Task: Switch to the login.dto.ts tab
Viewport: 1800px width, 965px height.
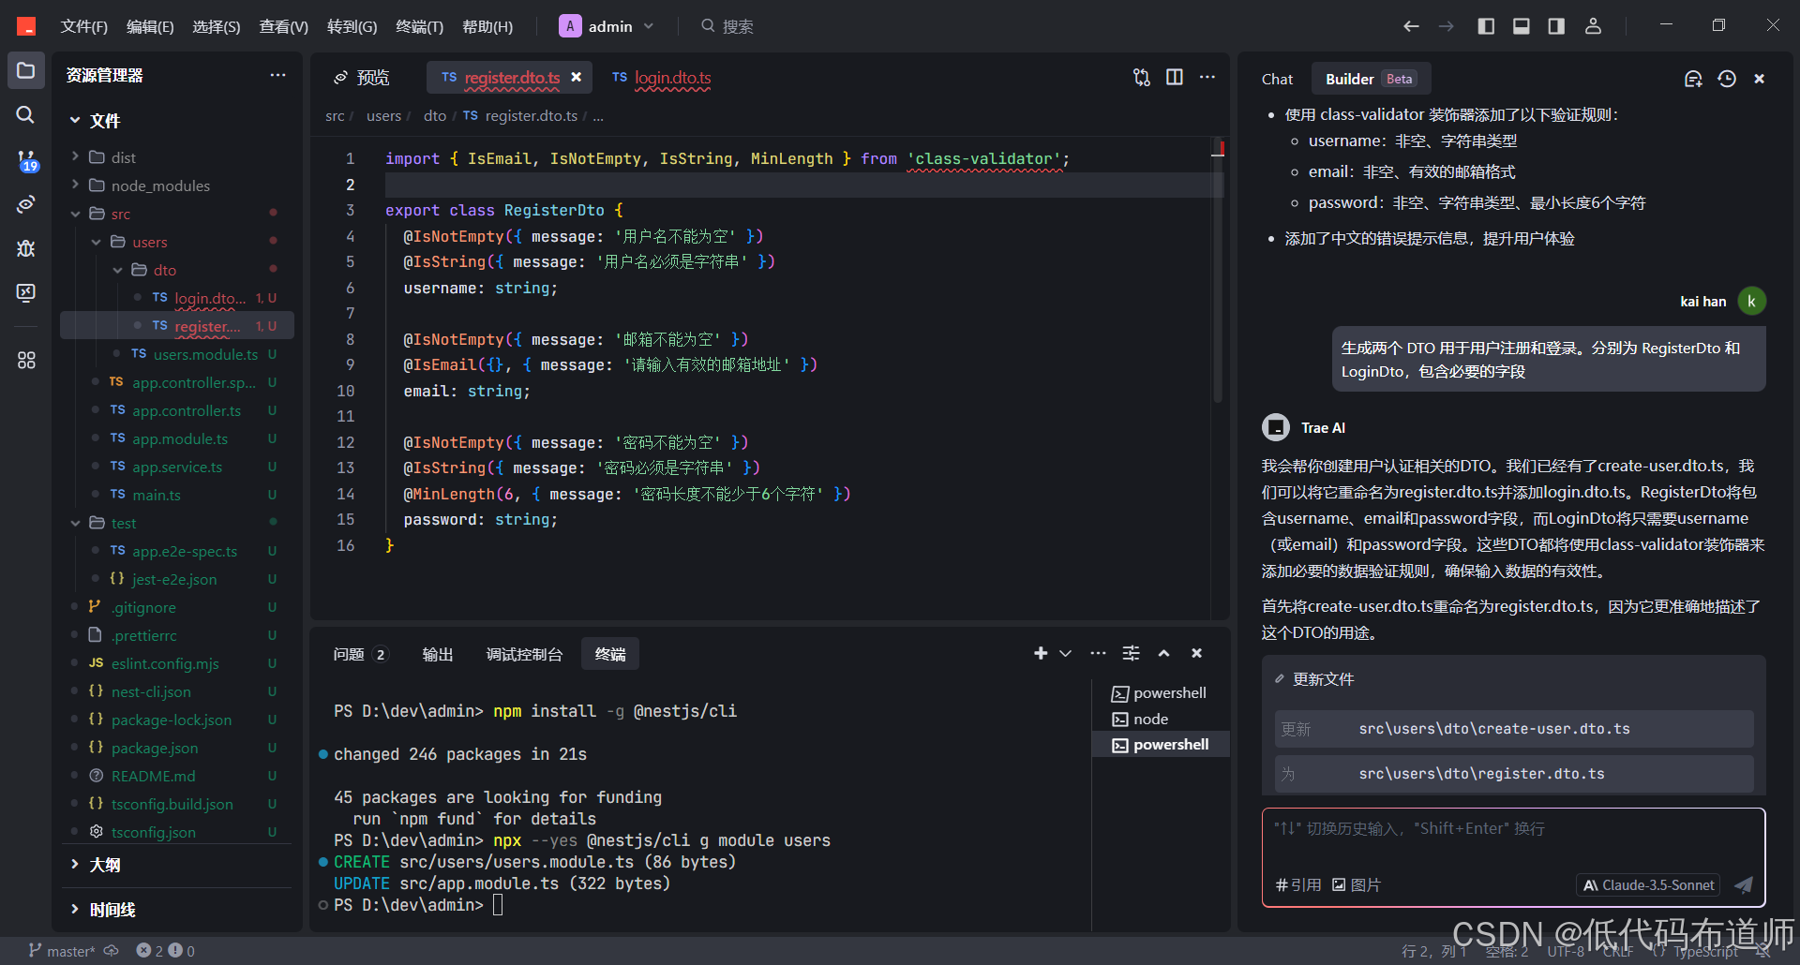Action: coord(662,77)
